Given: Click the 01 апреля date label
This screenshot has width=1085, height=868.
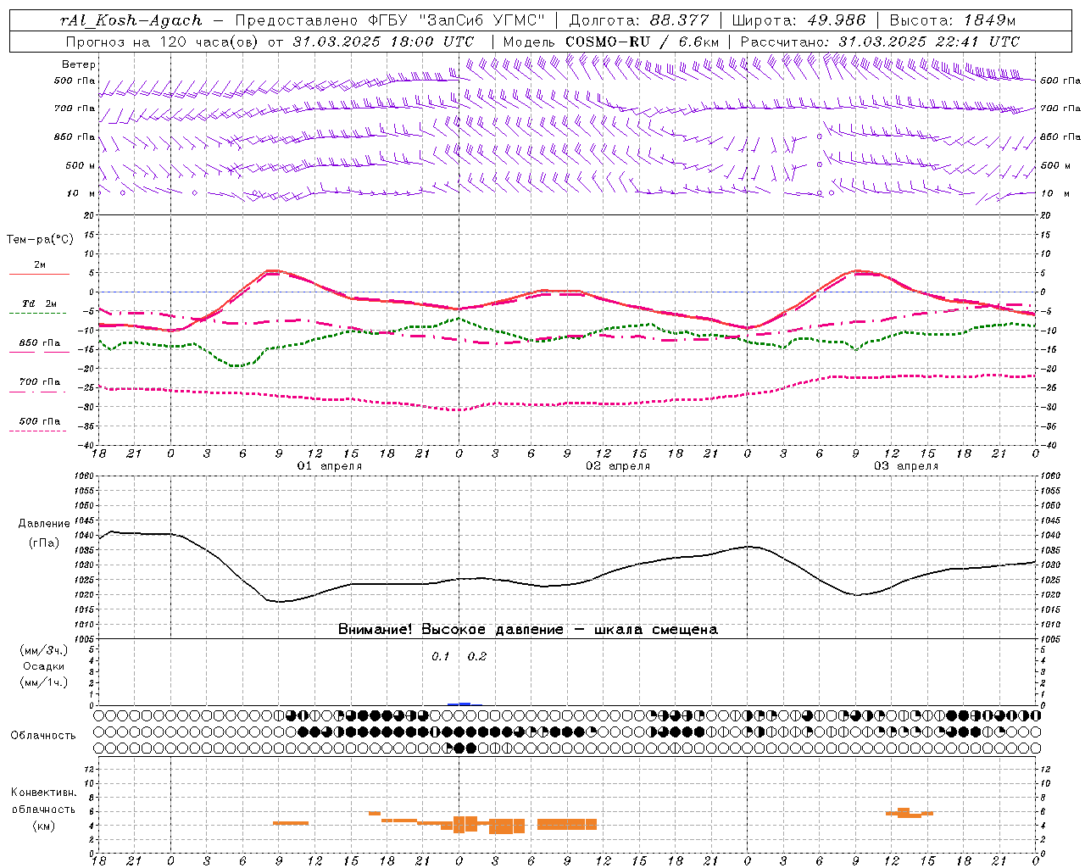Looking at the screenshot, I should tap(329, 466).
